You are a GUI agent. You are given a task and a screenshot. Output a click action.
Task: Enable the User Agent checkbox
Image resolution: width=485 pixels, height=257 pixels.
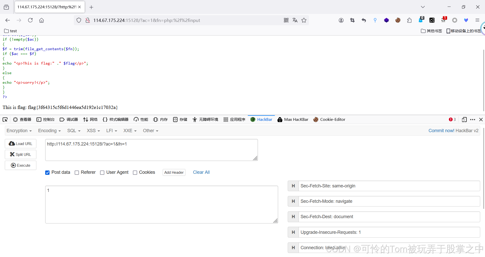[102, 173]
